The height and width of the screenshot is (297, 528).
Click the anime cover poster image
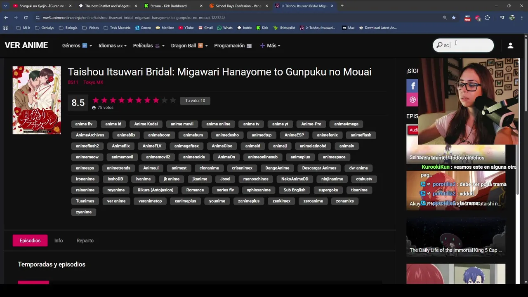(37, 100)
